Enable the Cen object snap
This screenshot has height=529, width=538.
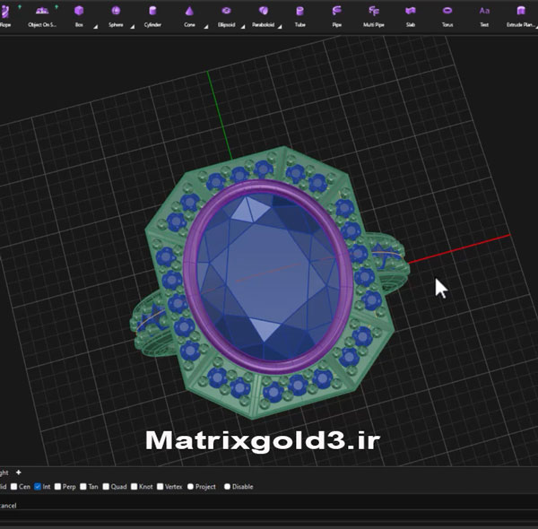13,487
